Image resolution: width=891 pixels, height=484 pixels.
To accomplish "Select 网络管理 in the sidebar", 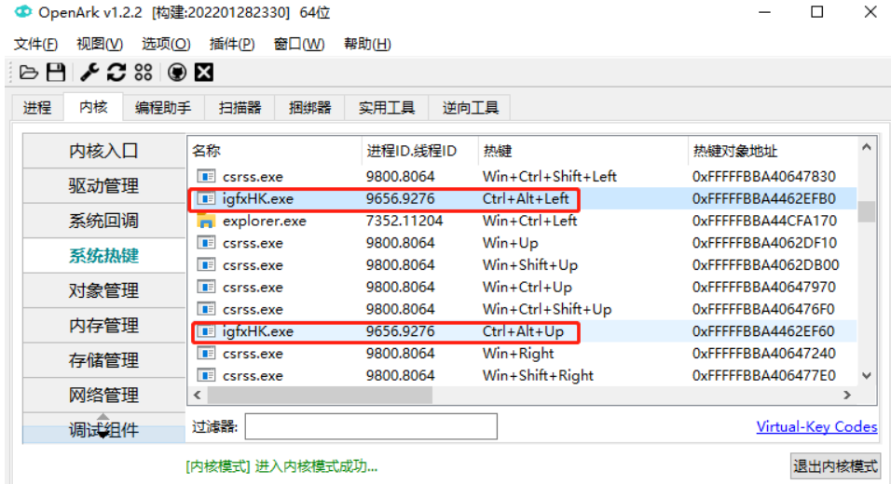I will (x=103, y=395).
